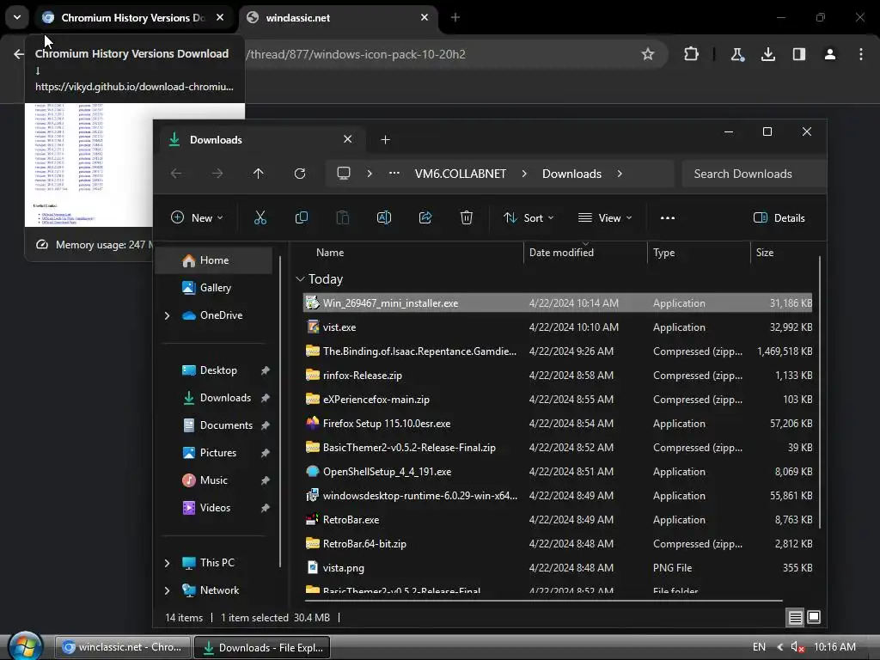The image size is (880, 660).
Task: Open Chrome side panel icon
Action: (x=799, y=54)
